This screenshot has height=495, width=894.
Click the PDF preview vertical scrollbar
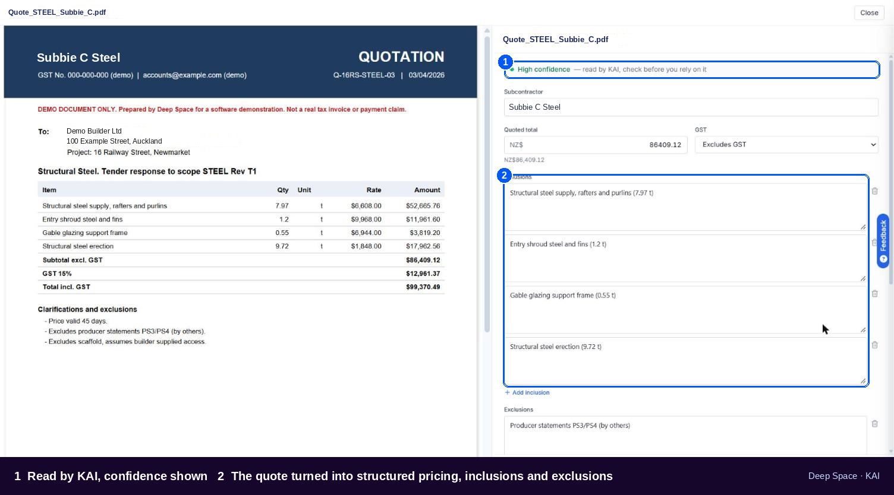pyautogui.click(x=487, y=184)
